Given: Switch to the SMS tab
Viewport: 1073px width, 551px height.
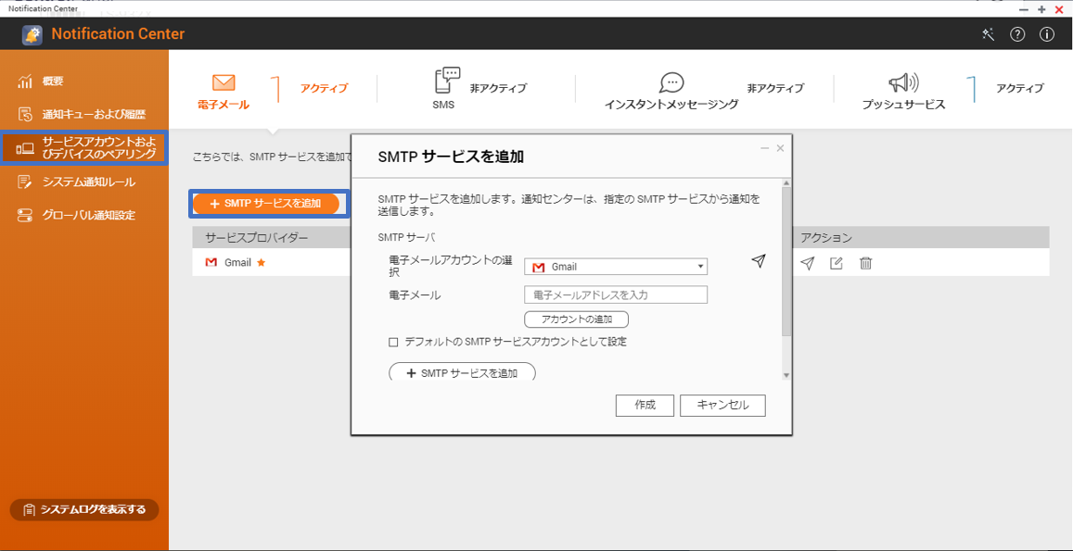Looking at the screenshot, I should tap(446, 89).
